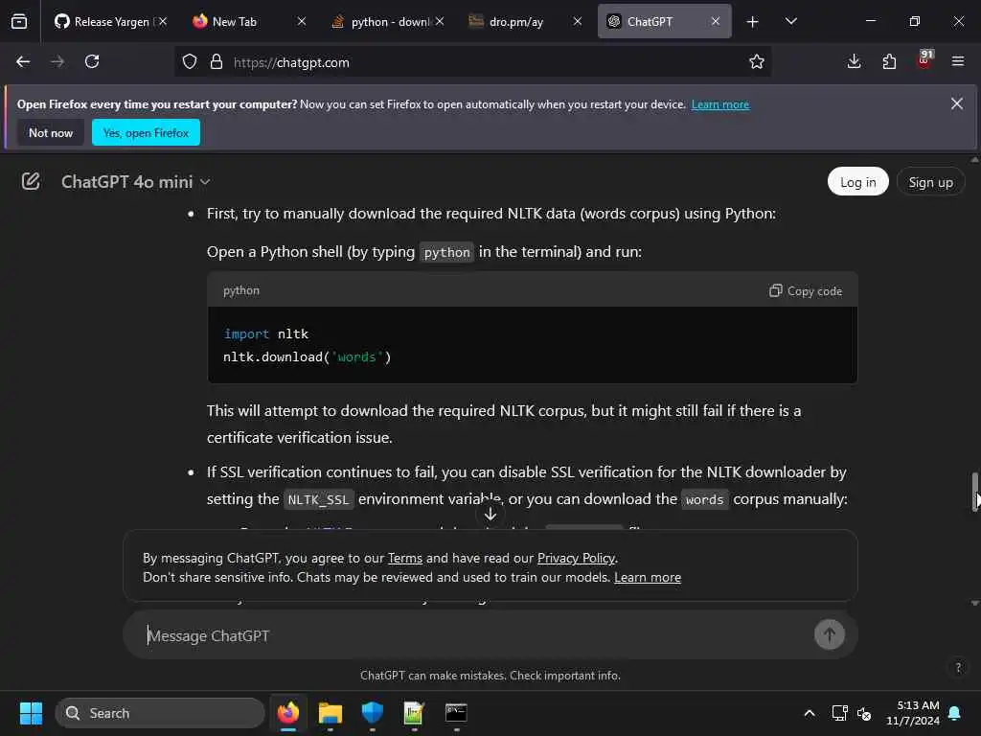The image size is (981, 736).
Task: Click the 'ChatGPT can make mistakes' notice
Action: coord(490,676)
